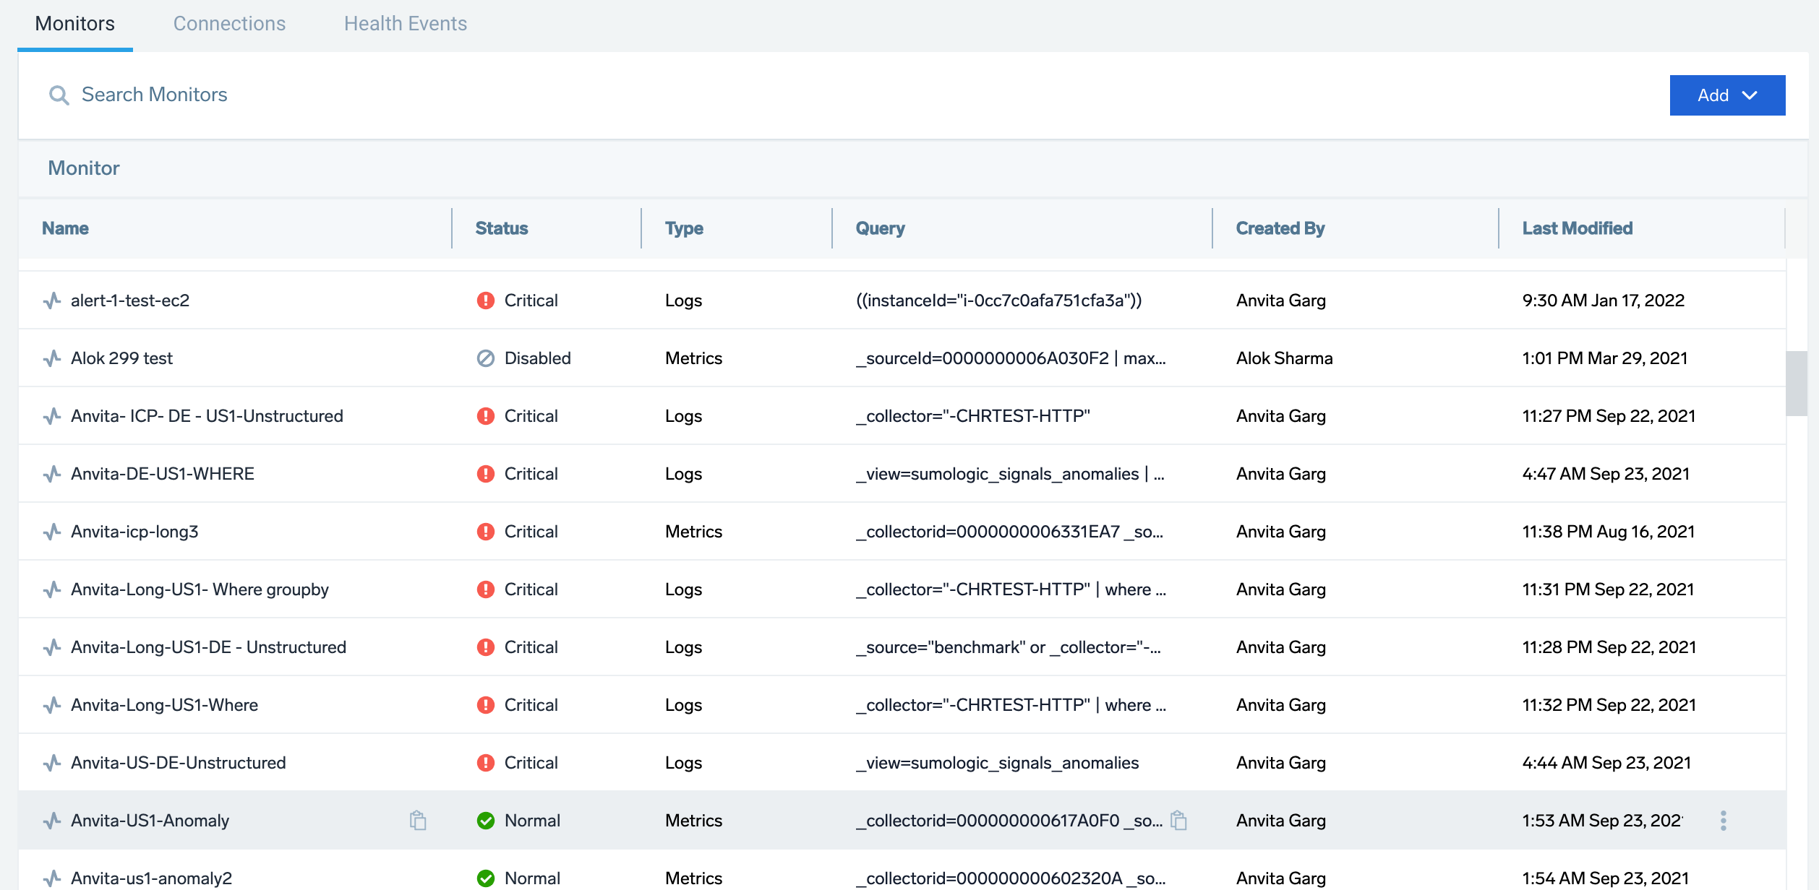Copy the Anvita-US1-Anomaly monitor name
Image resolution: width=1819 pixels, height=890 pixels.
click(x=418, y=820)
